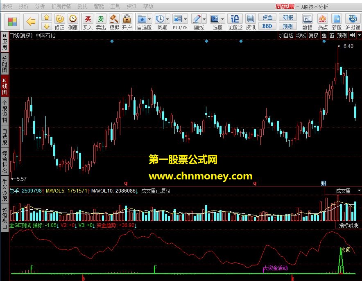Open the 热点 flame icon
The width and height of the screenshot is (362, 281).
[323, 19]
